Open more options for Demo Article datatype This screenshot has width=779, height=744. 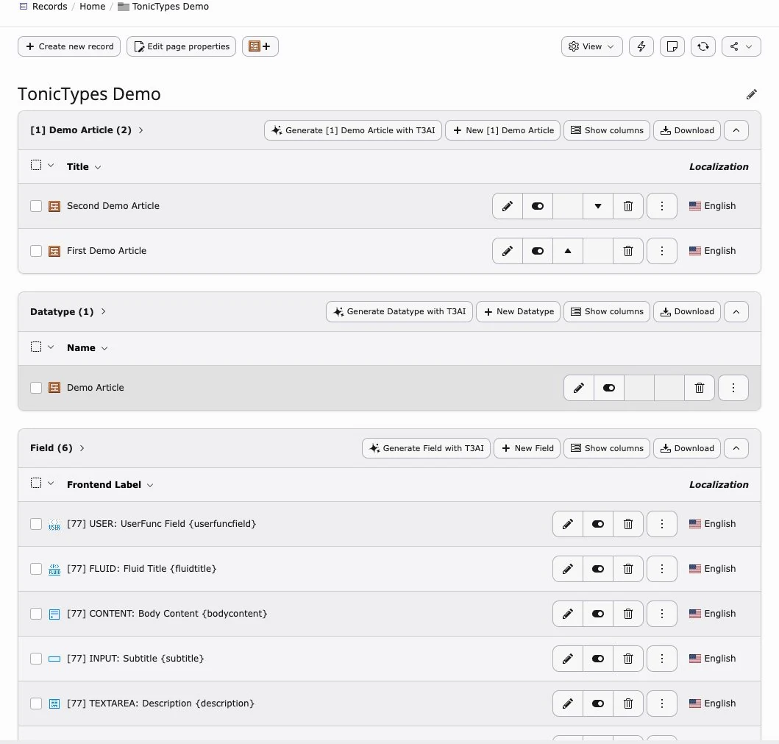click(733, 388)
